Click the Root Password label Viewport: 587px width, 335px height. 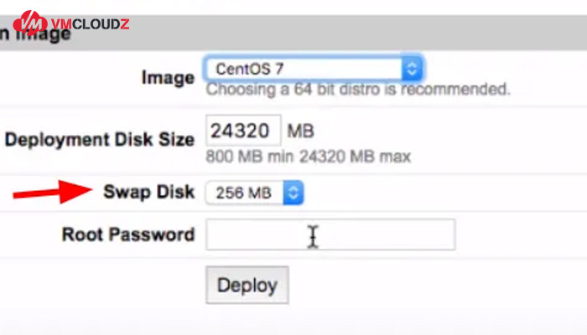pos(128,234)
